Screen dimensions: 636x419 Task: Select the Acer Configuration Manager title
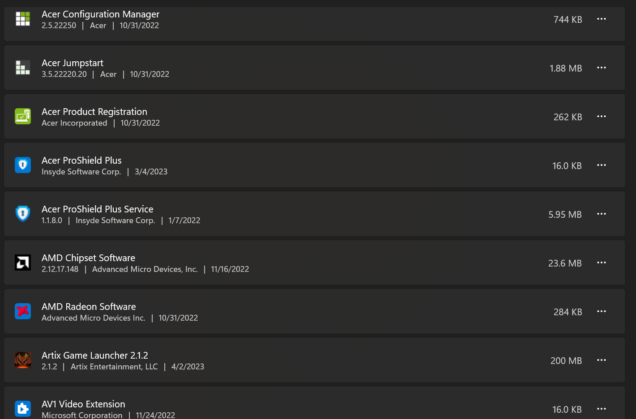[x=100, y=14]
